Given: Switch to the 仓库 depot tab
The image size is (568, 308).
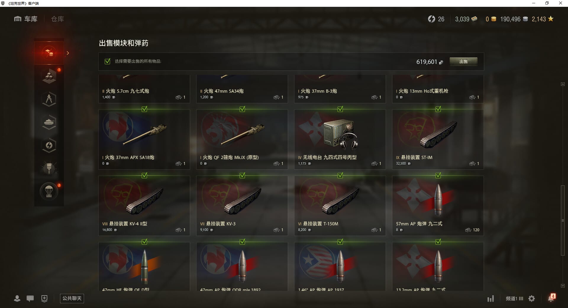Looking at the screenshot, I should click(57, 19).
